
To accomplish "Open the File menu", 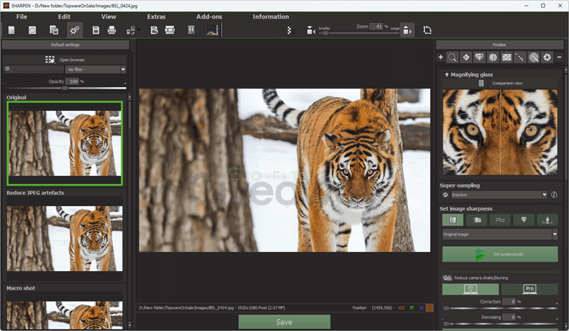I will coord(21,17).
